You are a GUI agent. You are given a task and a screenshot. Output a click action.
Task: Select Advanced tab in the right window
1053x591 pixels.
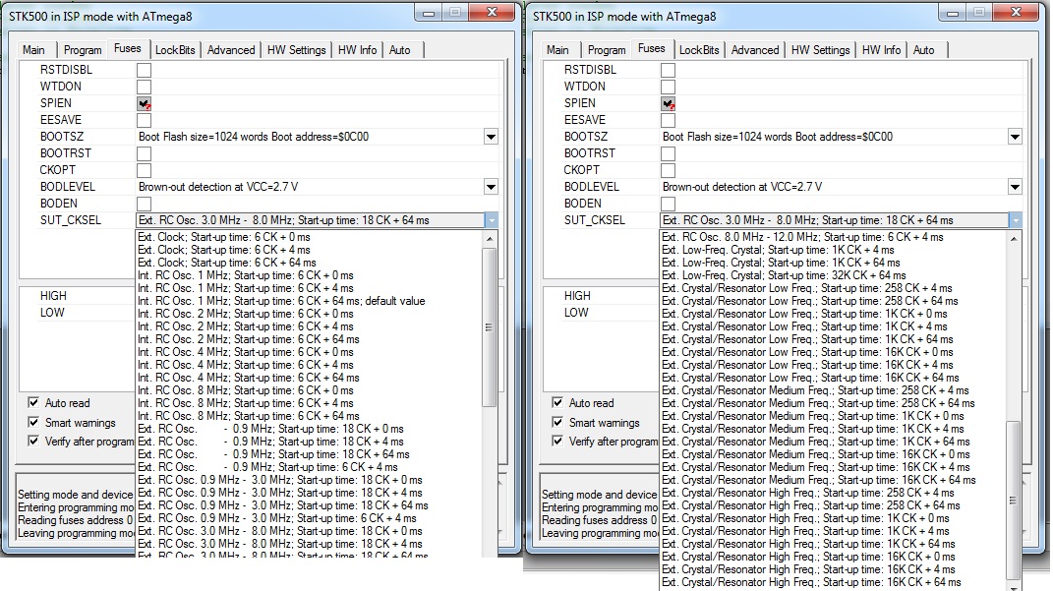[755, 50]
